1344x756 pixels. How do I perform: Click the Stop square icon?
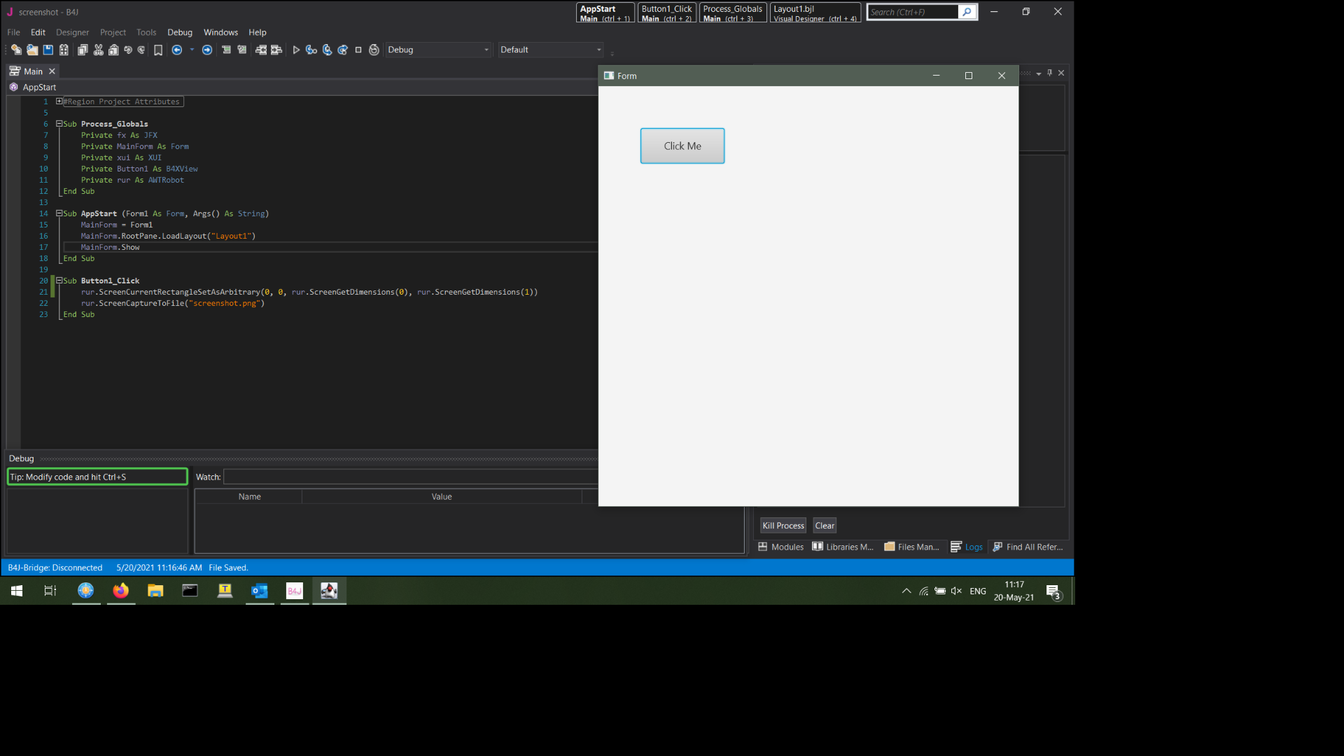pos(358,50)
